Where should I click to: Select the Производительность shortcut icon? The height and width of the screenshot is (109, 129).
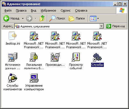(x=55, y=57)
